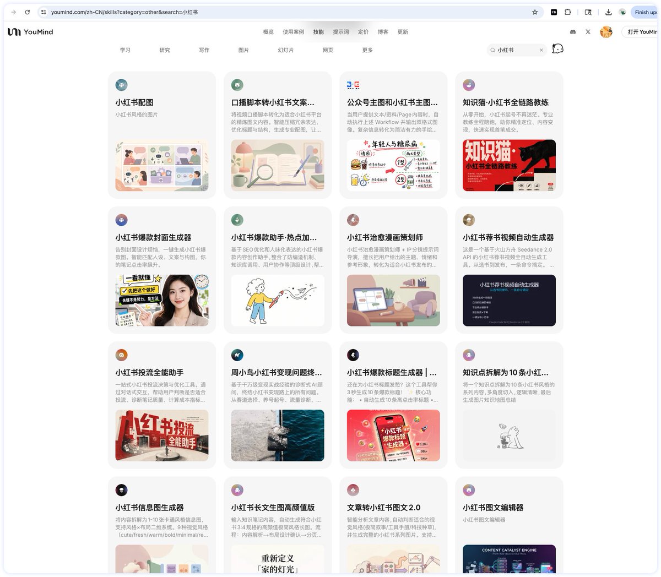
Task: Clear the 小红书 search with the X icon
Action: pos(541,50)
